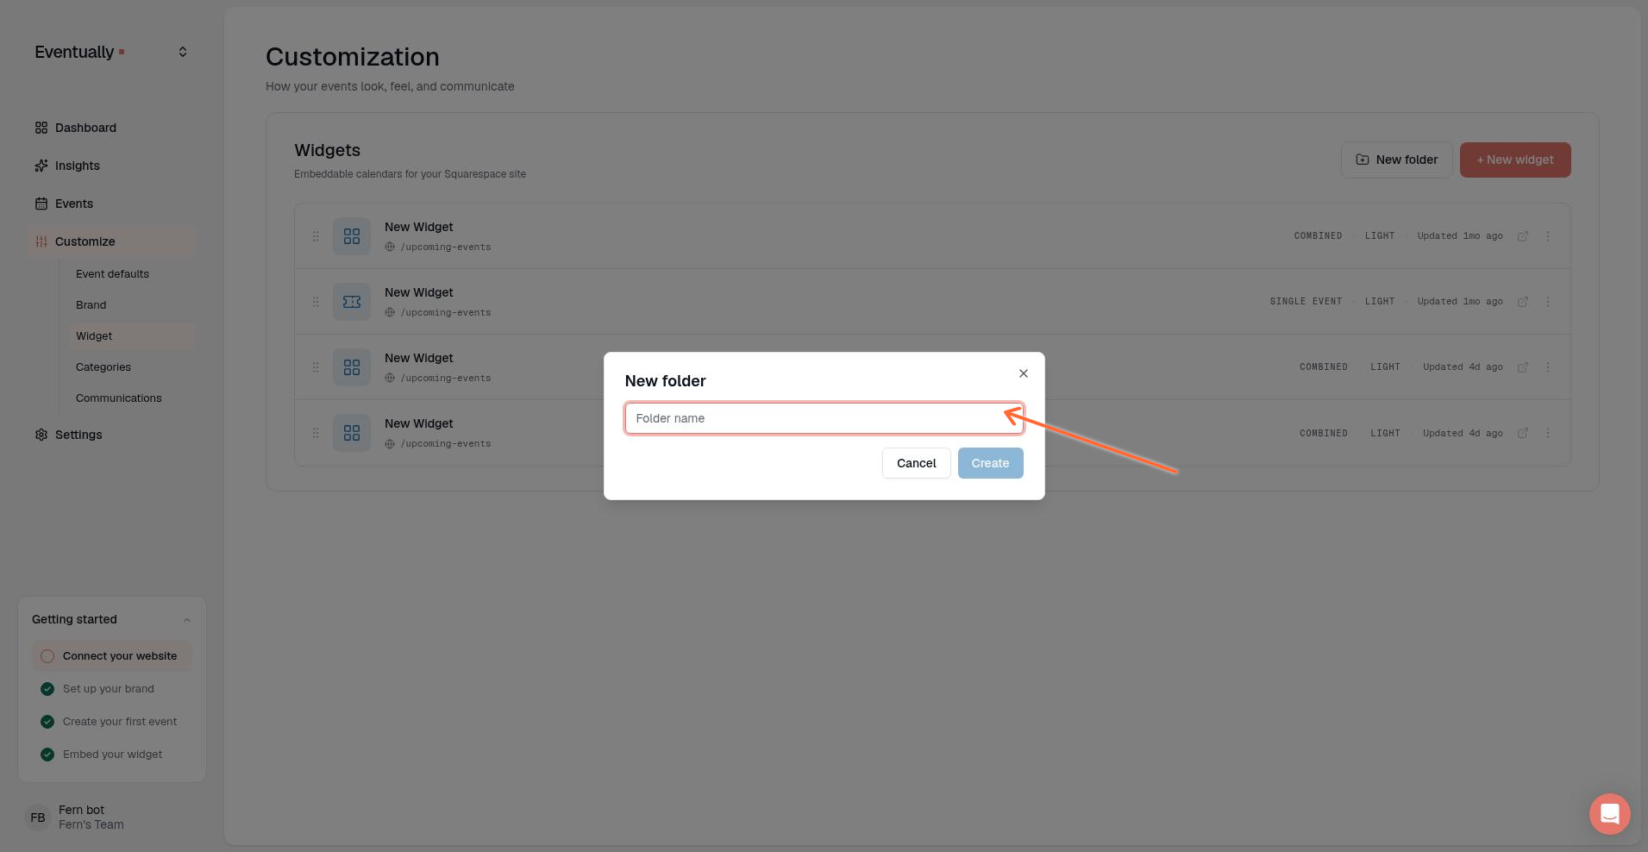Open the FB user avatar
Screen dimensions: 1648x852
pyautogui.click(x=38, y=818)
